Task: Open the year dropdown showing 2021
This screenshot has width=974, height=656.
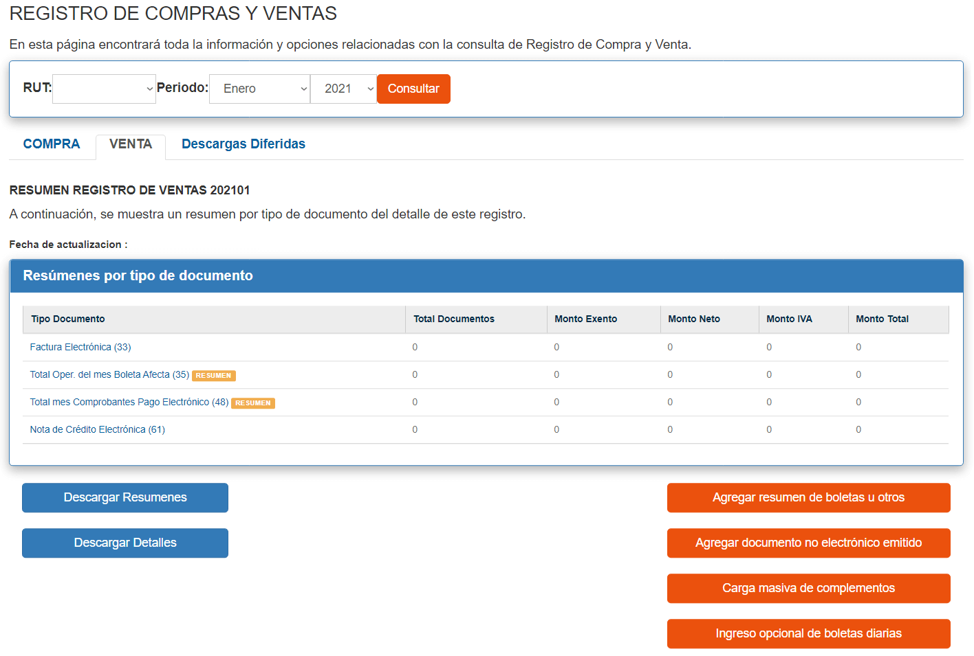Action: (343, 89)
